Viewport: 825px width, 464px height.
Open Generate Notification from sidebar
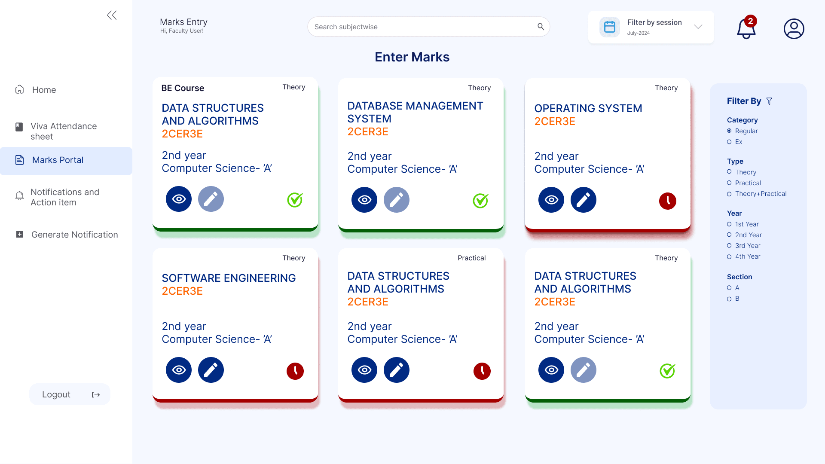click(x=74, y=235)
